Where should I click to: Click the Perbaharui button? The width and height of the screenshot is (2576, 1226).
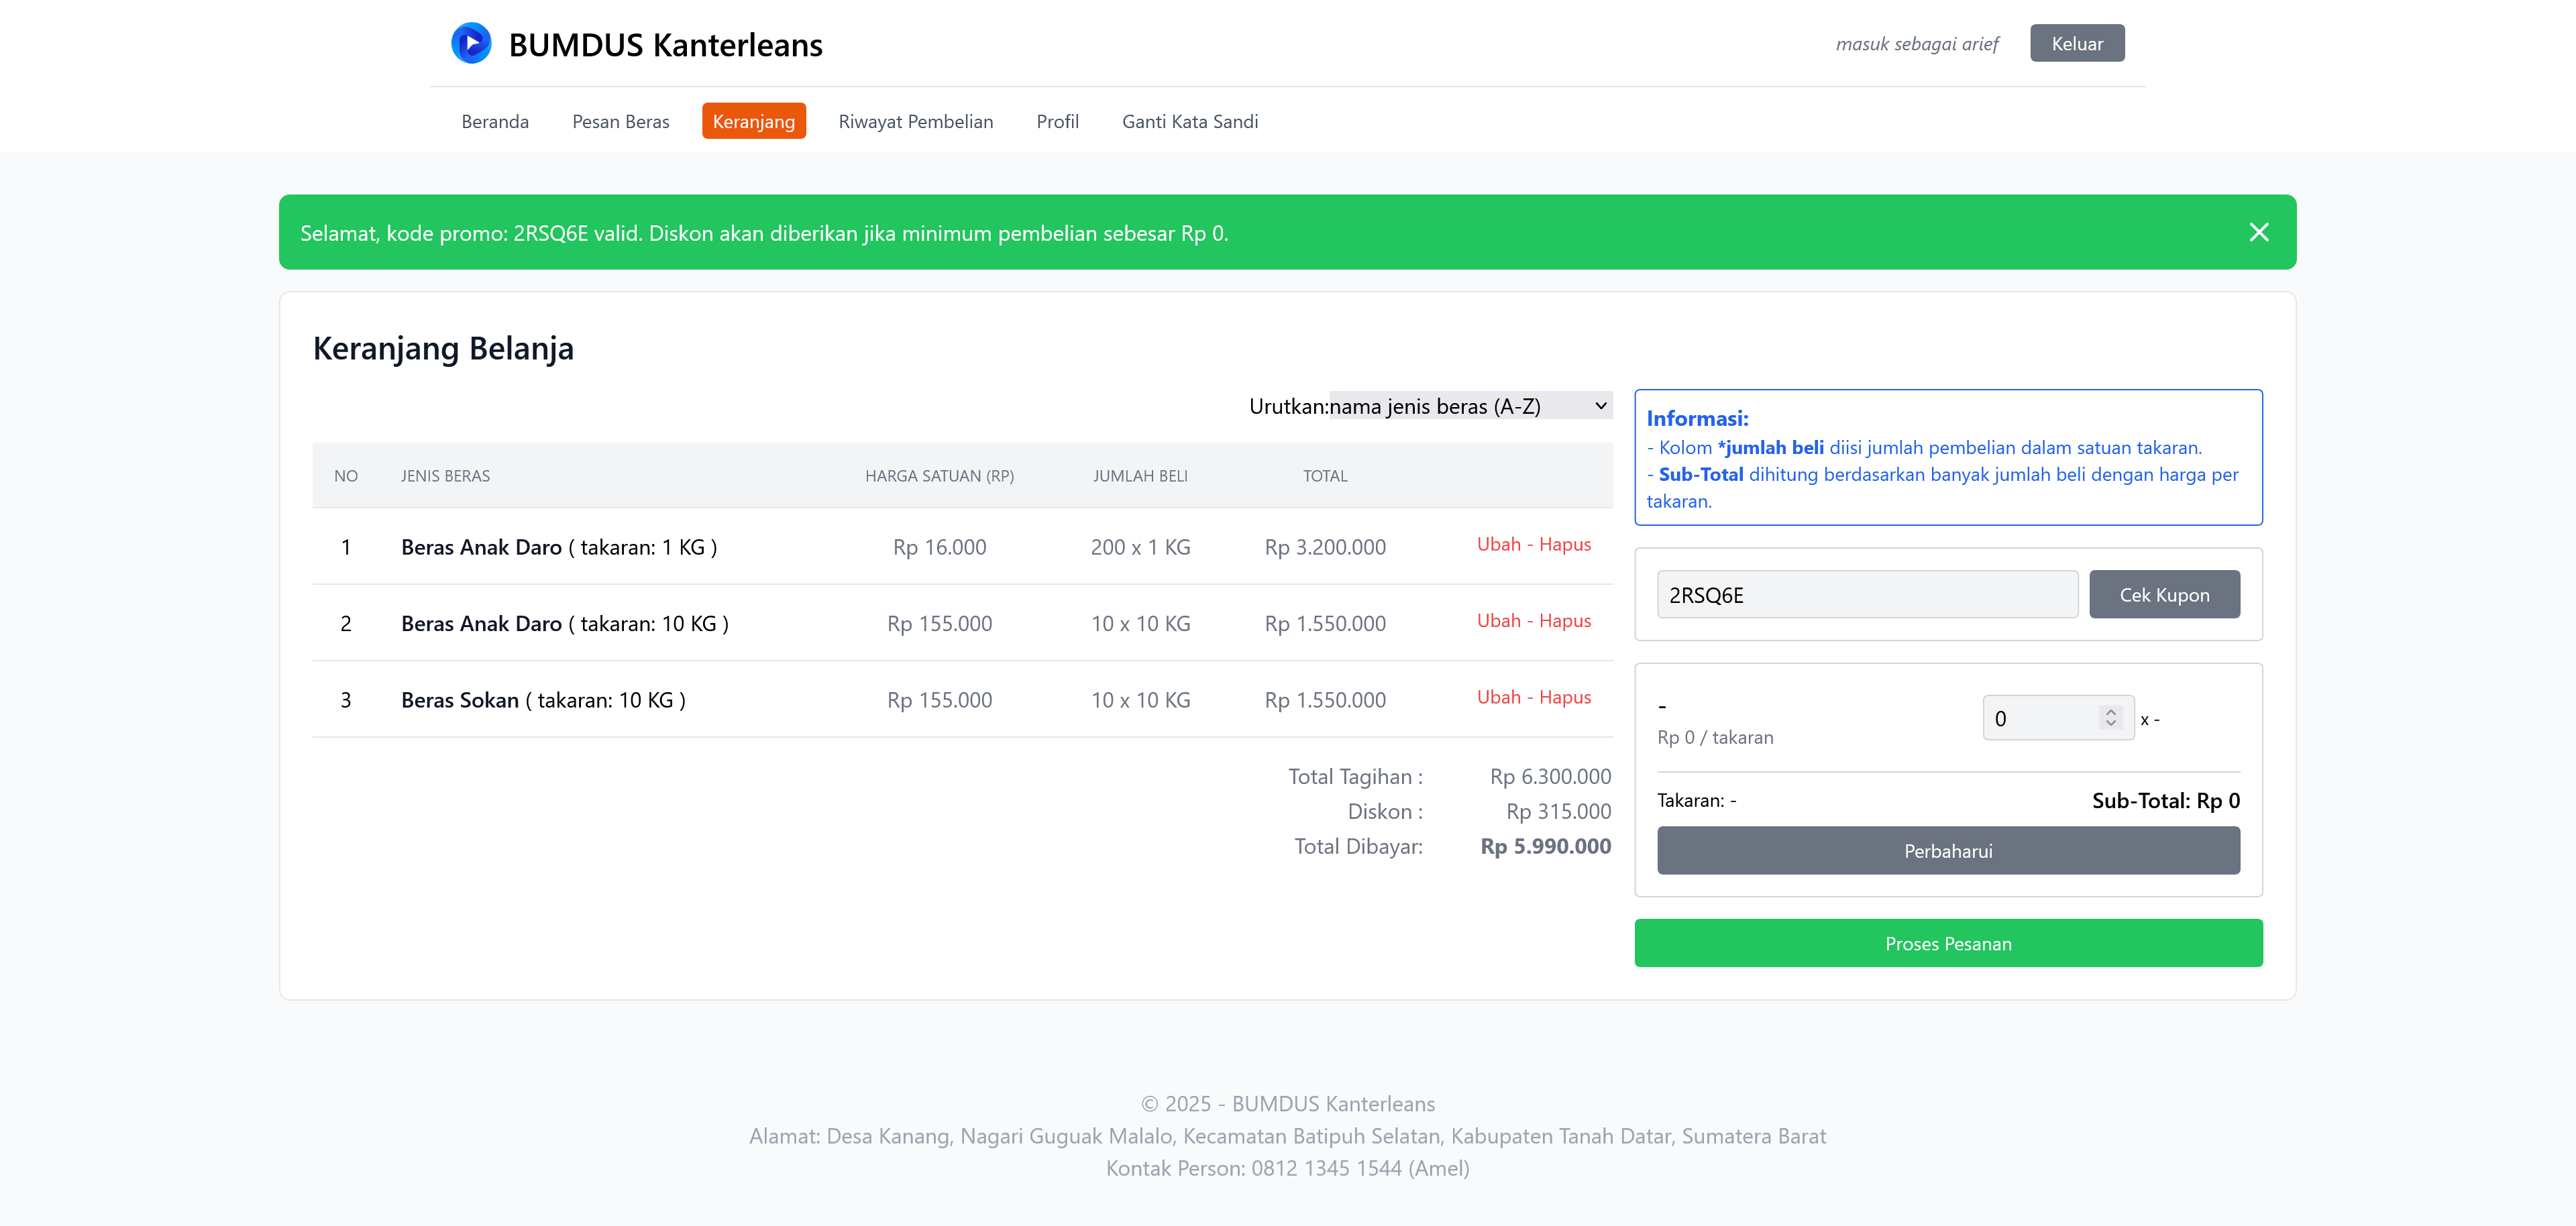coord(1948,850)
